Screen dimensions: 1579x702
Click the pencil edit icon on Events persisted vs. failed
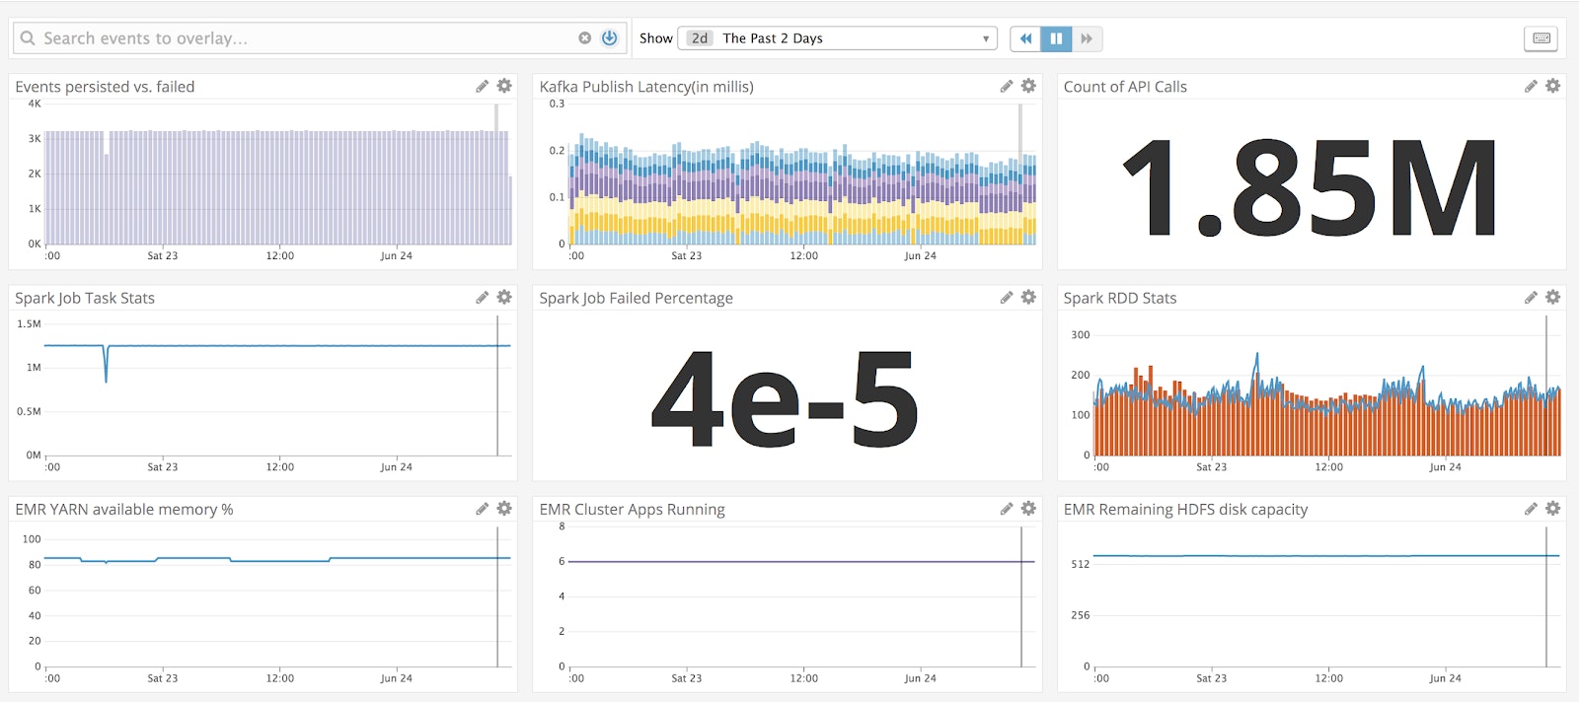482,87
